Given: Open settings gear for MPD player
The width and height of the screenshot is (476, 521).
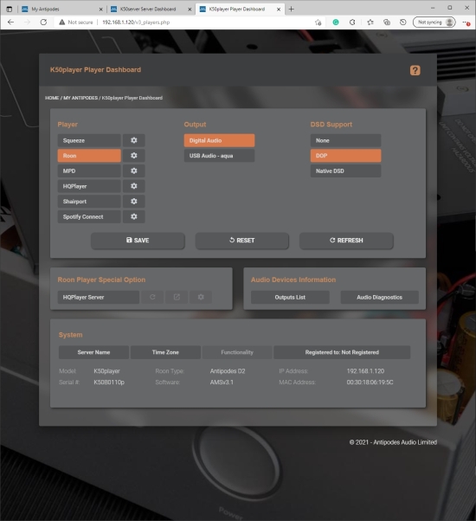Looking at the screenshot, I should [x=134, y=171].
